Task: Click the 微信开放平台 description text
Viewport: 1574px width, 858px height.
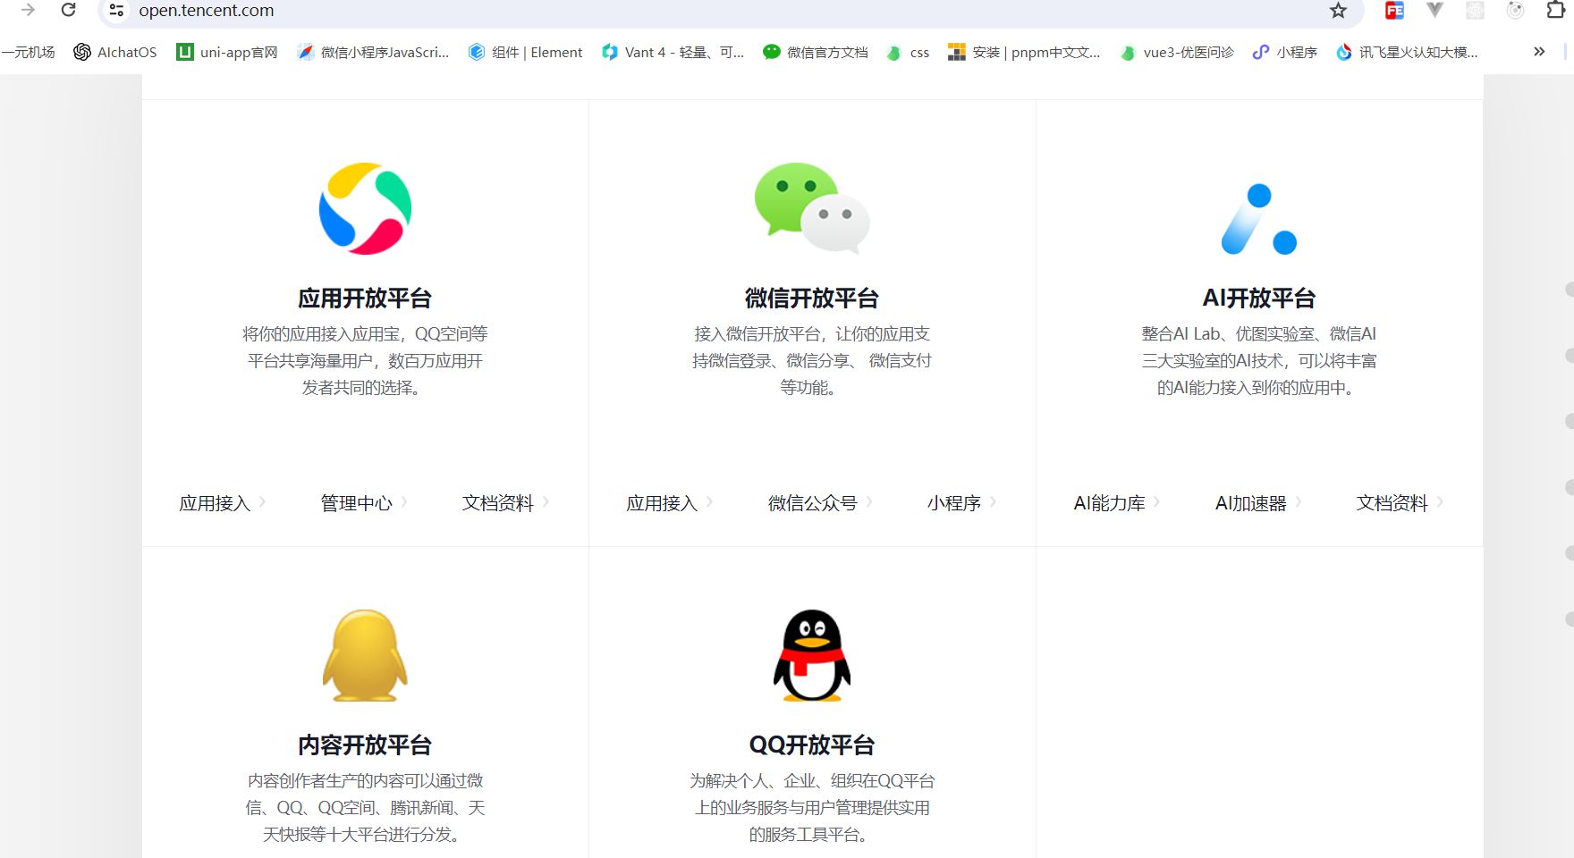Action: pos(812,360)
